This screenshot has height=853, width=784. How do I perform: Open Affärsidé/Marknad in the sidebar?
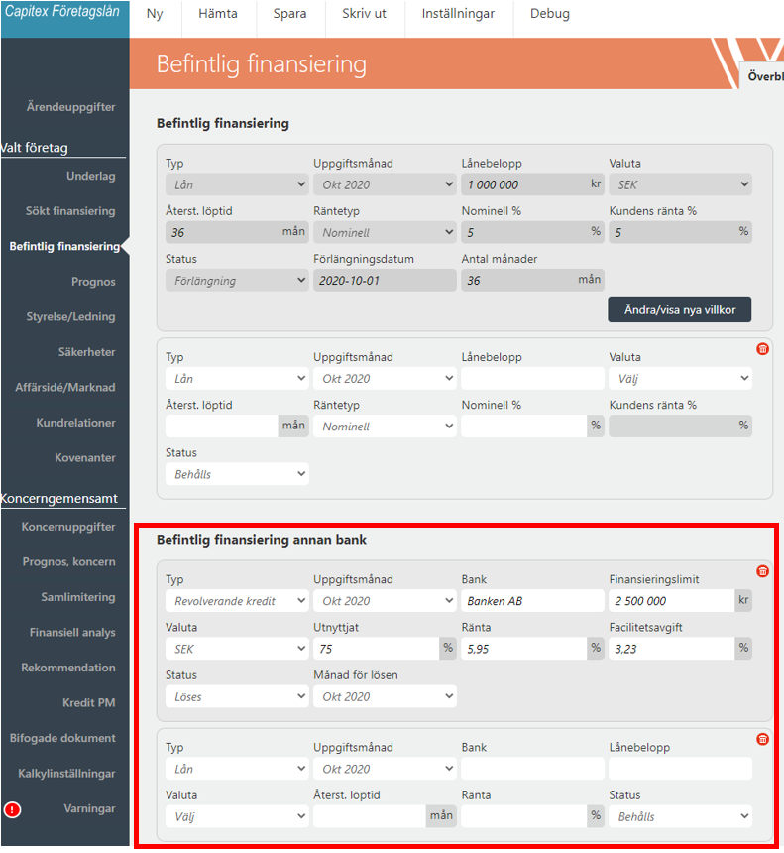point(65,388)
